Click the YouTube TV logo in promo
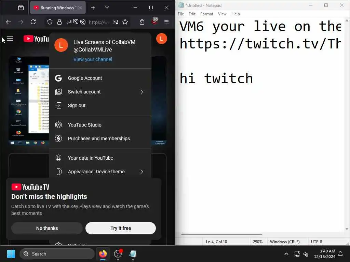The height and width of the screenshot is (262, 350). click(30, 187)
